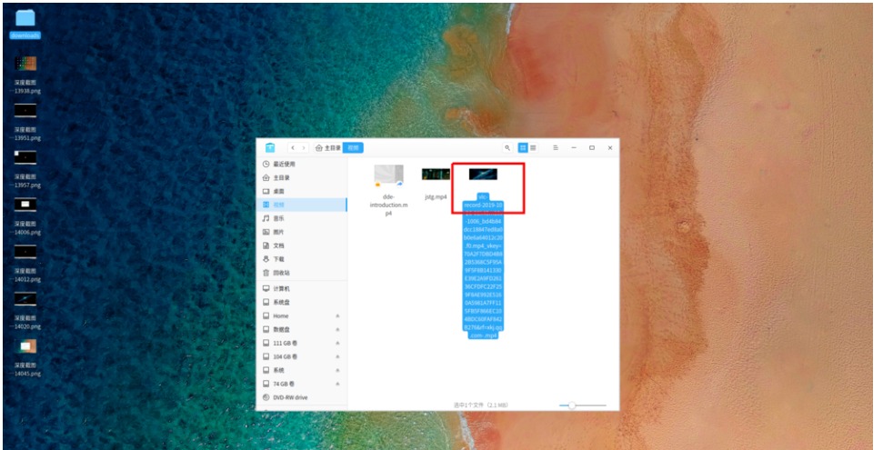Eject the 74 GB 卷 volume

[338, 384]
